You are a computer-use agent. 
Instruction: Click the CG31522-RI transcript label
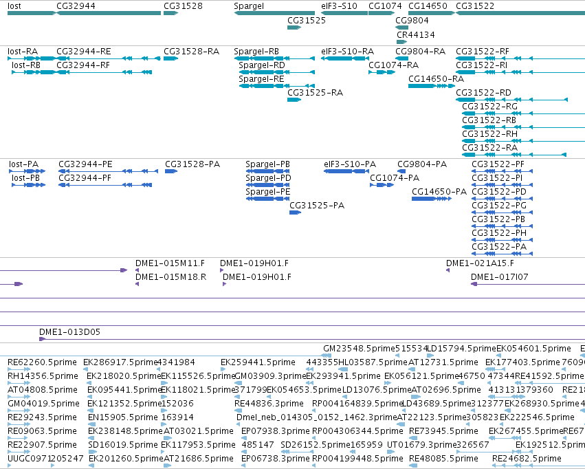(481, 65)
